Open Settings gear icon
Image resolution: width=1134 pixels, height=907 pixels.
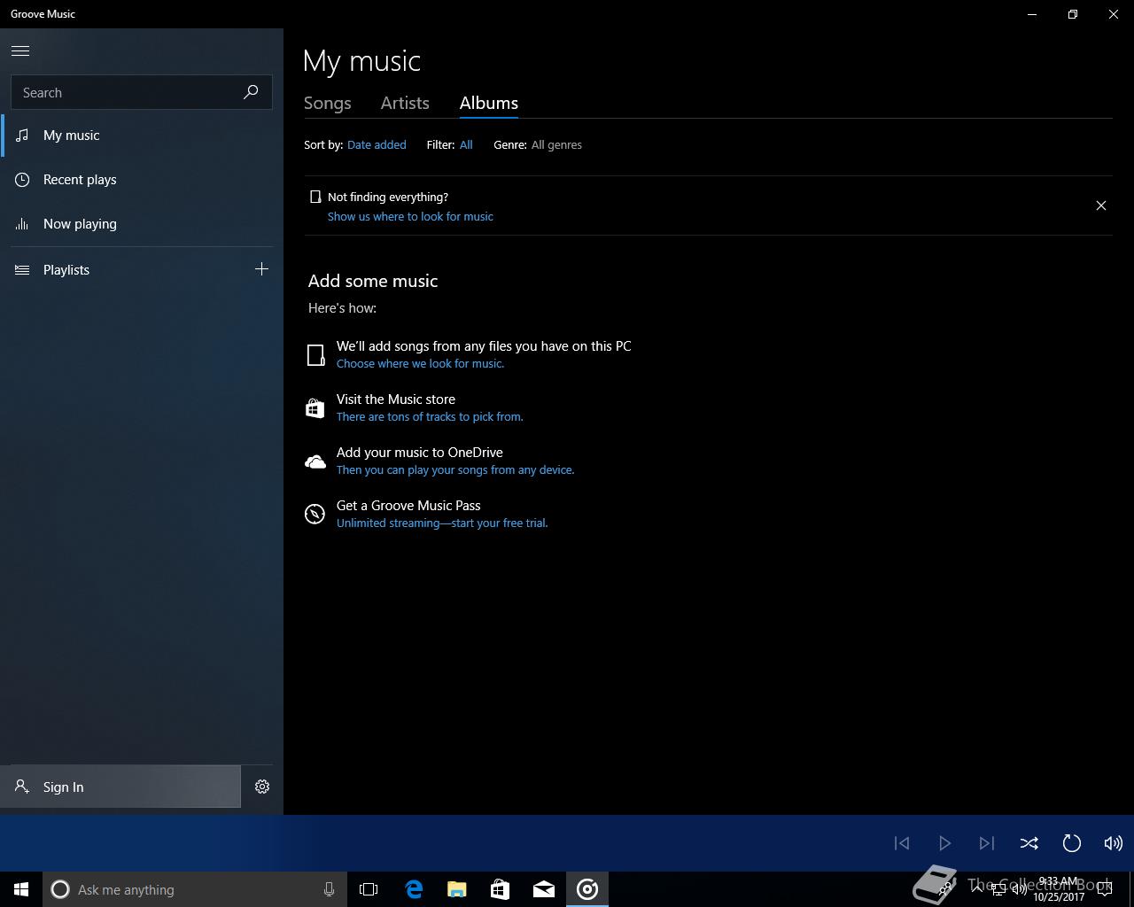point(262,787)
